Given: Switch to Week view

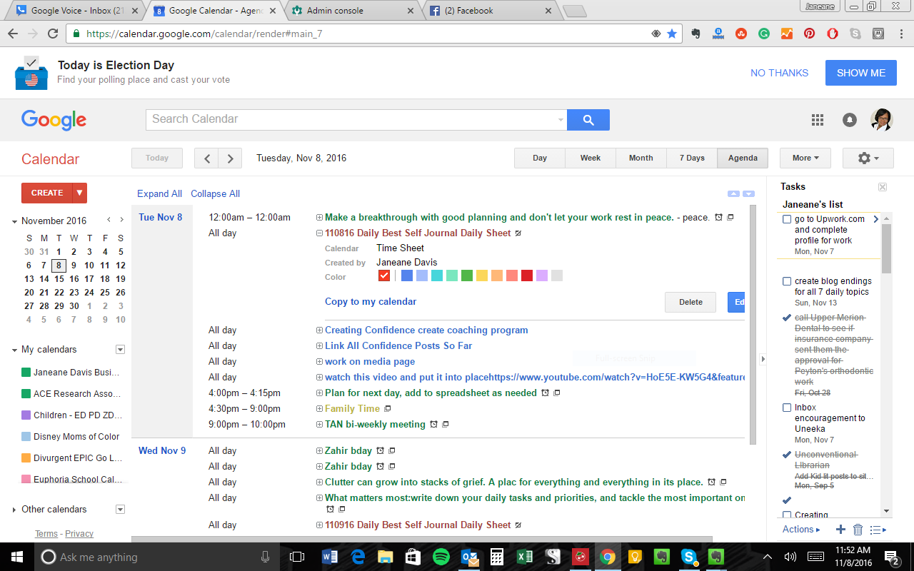Looking at the screenshot, I should pos(591,158).
